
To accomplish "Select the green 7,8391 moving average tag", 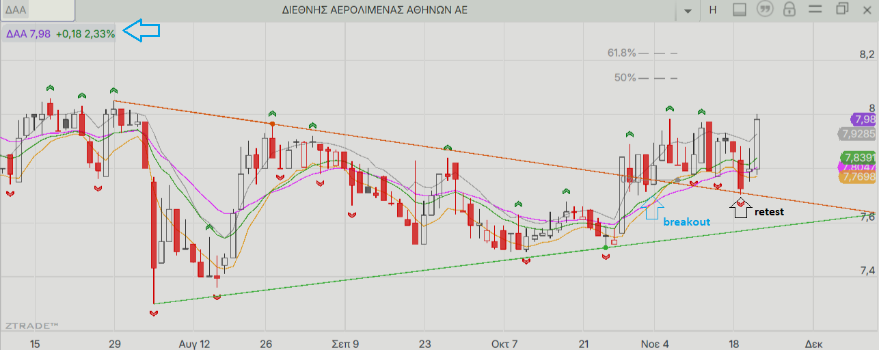I will 860,157.
